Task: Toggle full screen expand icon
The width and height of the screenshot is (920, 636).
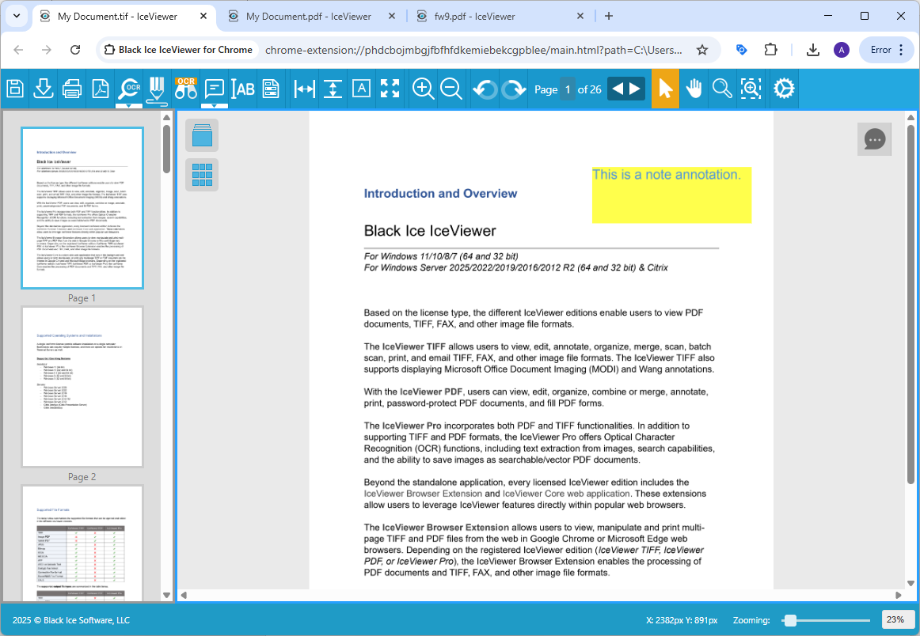Action: (x=390, y=89)
